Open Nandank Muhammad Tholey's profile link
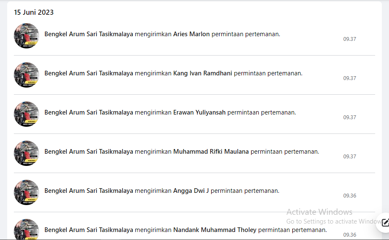 pyautogui.click(x=214, y=230)
